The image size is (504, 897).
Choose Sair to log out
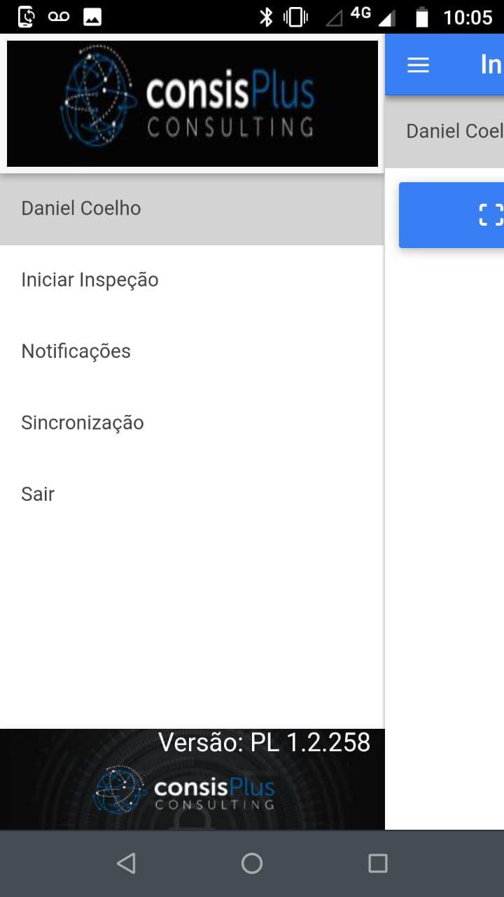pos(38,495)
